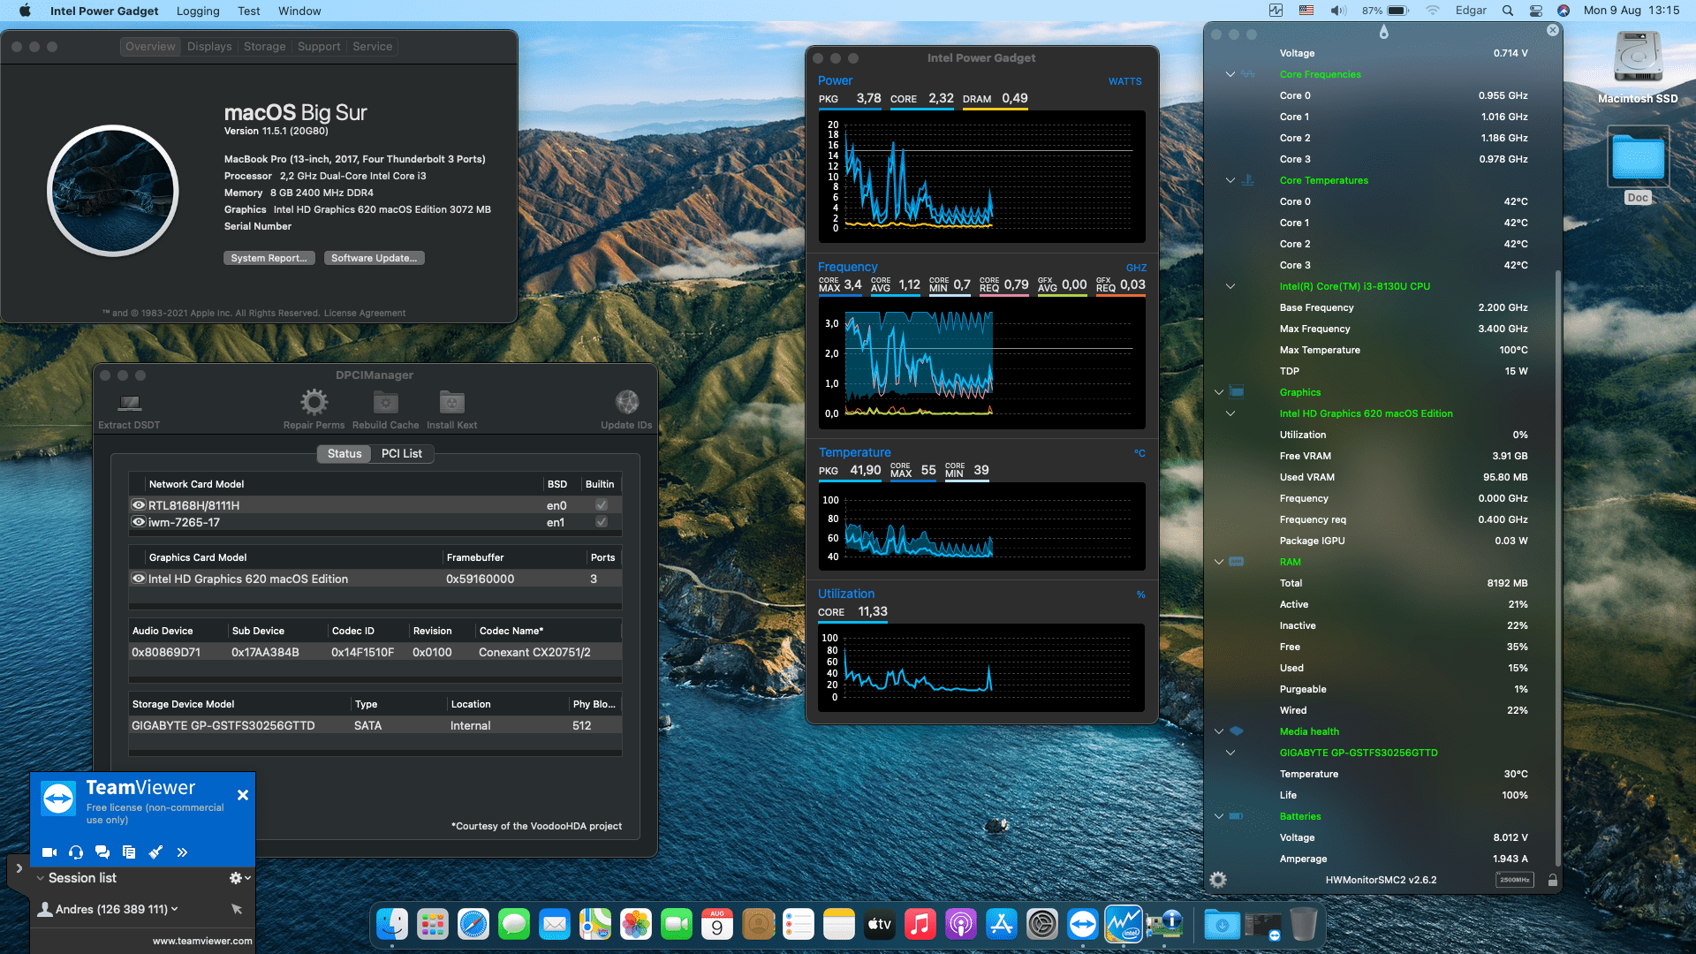Click the Rebuild Cache toolbar icon
Screen dimensions: 1696x954
click(x=385, y=403)
